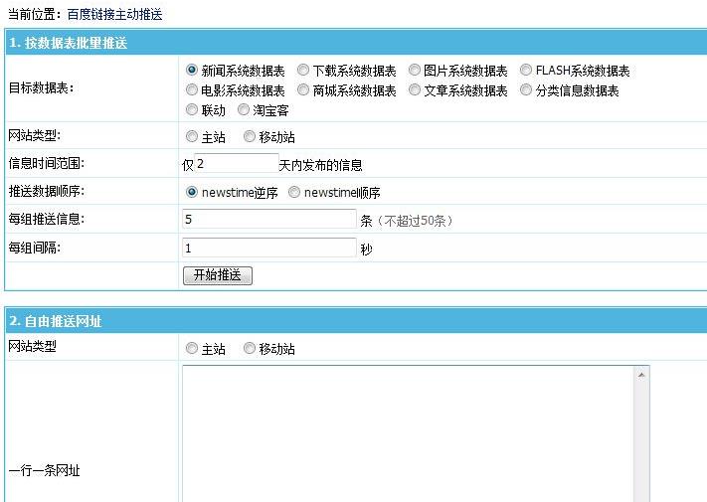Image resolution: width=707 pixels, height=502 pixels.
Task: Choose 下载系统数据表 as target table
Action: (x=303, y=71)
